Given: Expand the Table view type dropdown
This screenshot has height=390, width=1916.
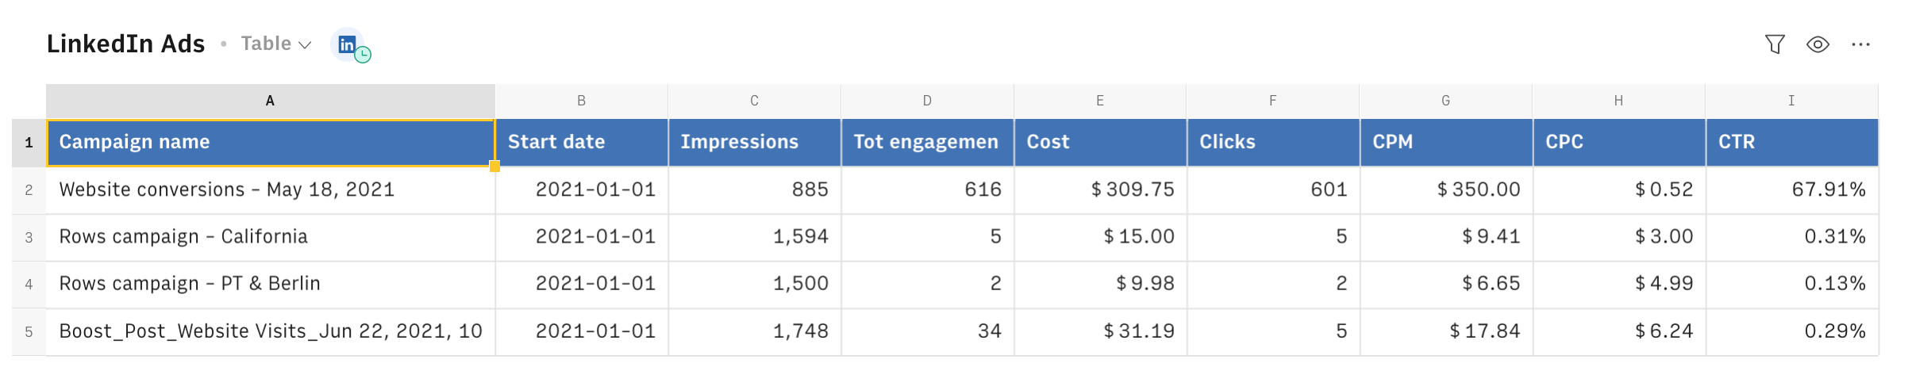Looking at the screenshot, I should 275,44.
